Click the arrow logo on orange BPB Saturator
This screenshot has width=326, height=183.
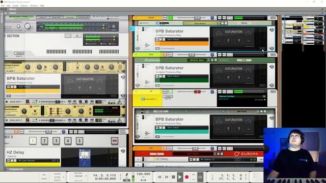[147, 45]
